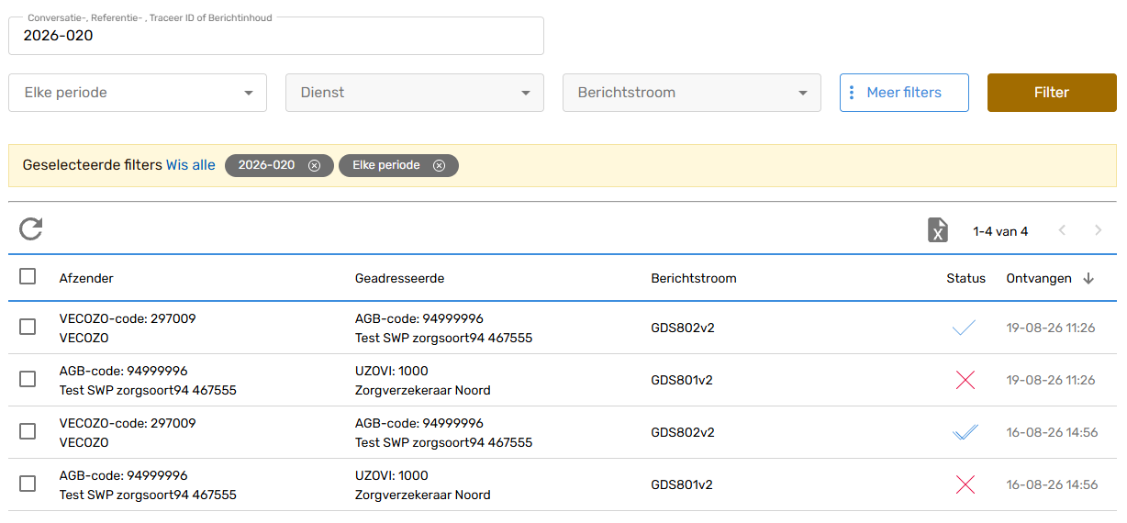The width and height of the screenshot is (1127, 523).
Task: Open the Dienst dropdown
Action: [415, 93]
